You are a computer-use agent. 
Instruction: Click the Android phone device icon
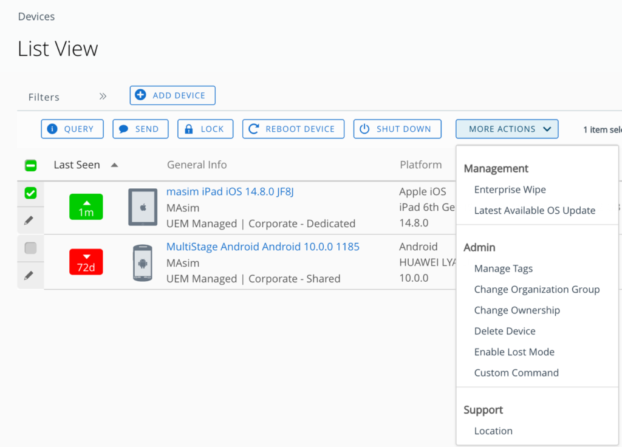pos(143,262)
